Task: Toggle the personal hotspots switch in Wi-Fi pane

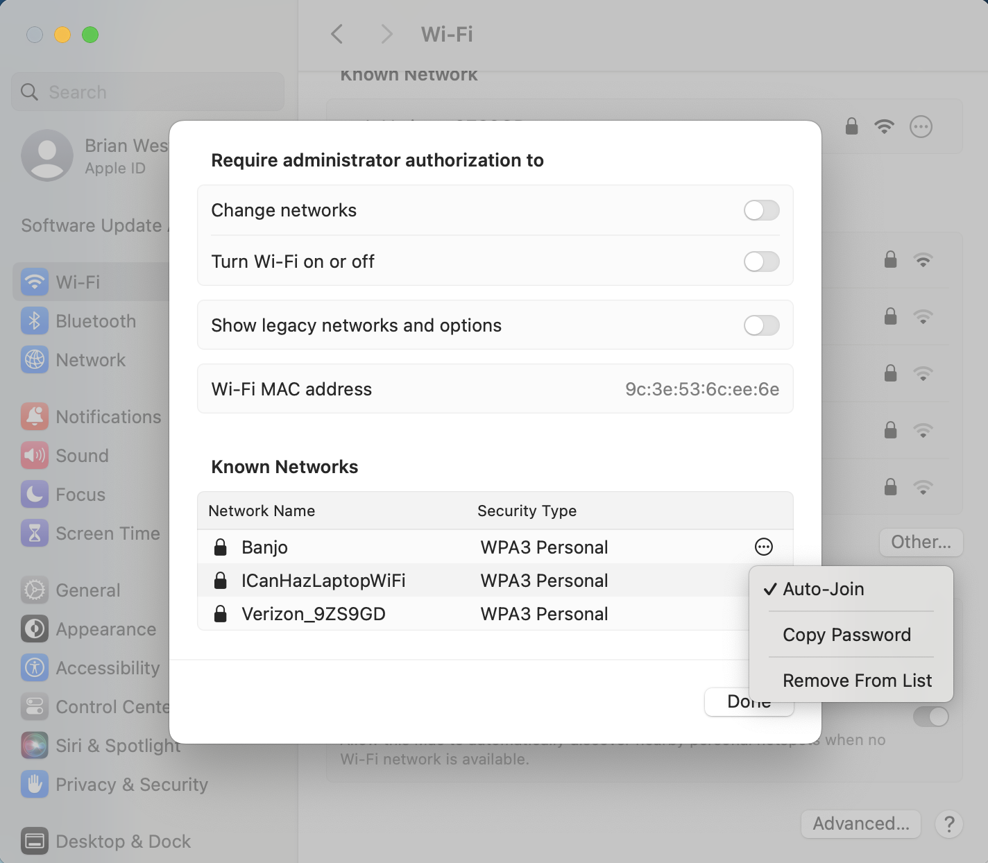Action: [931, 716]
